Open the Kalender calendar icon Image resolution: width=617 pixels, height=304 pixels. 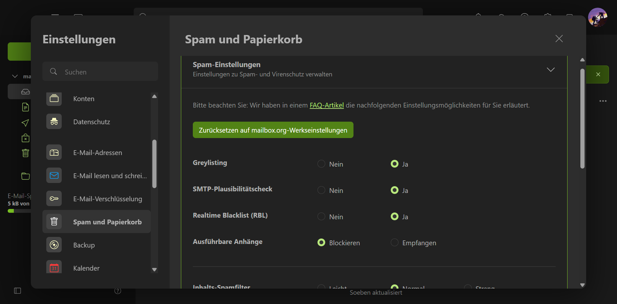click(x=54, y=268)
